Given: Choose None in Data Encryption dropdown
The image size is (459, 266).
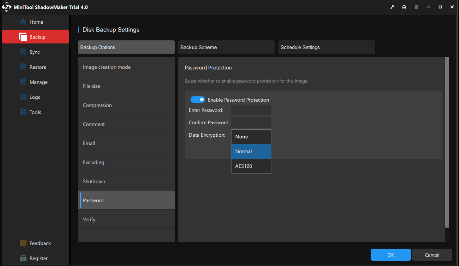Looking at the screenshot, I should click(251, 137).
